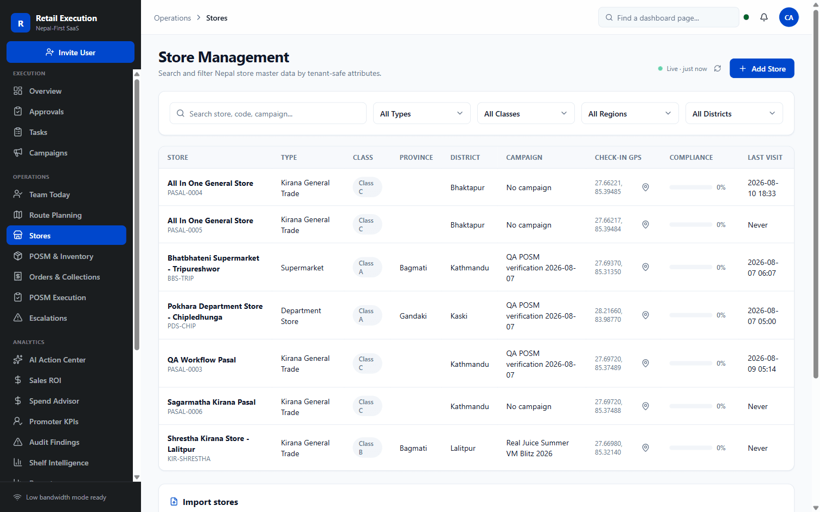Click POSM & Inventory box icon

tap(18, 256)
